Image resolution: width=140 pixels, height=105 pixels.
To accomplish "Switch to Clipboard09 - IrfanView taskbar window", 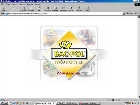I will (89, 103).
